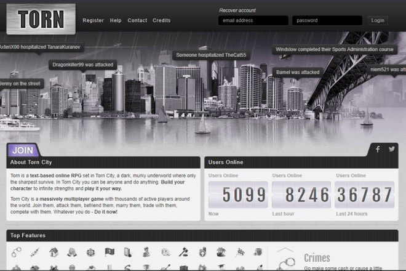Viewport: 406px width, 271px height.
Task: Click 'Dragonkiller99 was attacked' feed bubble
Action: 83,65
